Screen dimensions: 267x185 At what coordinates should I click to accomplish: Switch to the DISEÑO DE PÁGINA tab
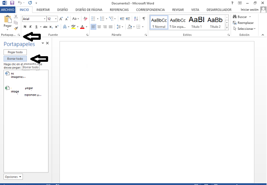click(89, 10)
